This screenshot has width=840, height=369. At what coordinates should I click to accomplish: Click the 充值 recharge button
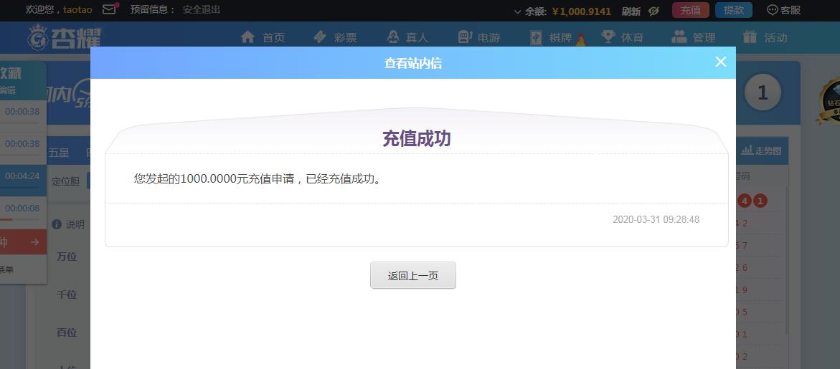(690, 10)
